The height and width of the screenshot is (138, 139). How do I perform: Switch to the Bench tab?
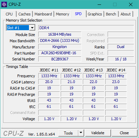(x=111, y=14)
